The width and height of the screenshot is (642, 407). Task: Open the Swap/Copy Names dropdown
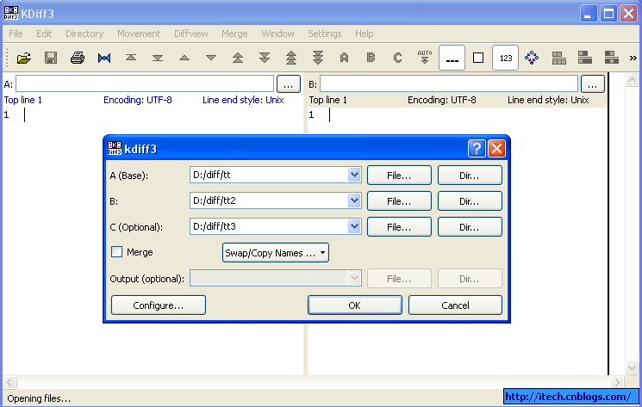coord(276,253)
